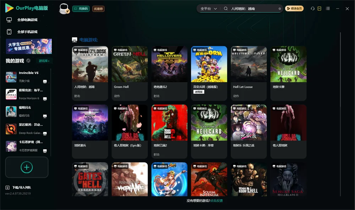Refresh My Games list icon

[x=28, y=61]
